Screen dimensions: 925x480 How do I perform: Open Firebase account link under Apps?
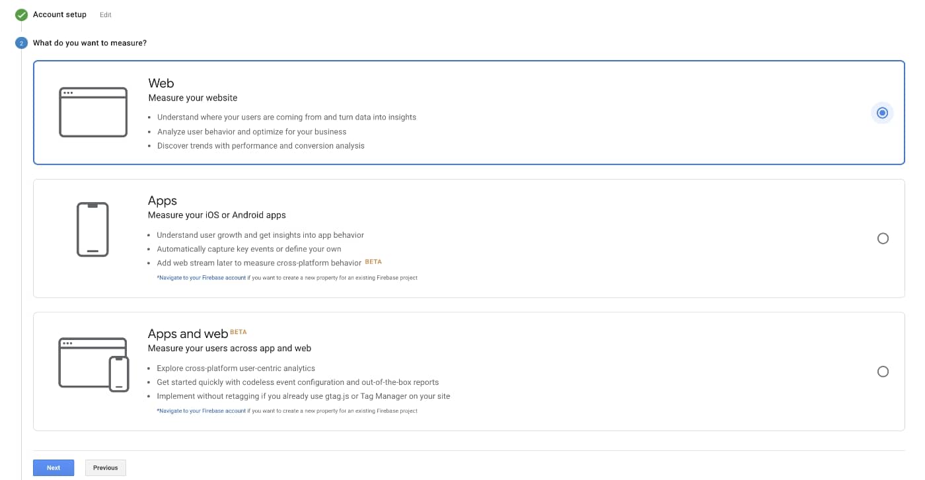click(202, 278)
